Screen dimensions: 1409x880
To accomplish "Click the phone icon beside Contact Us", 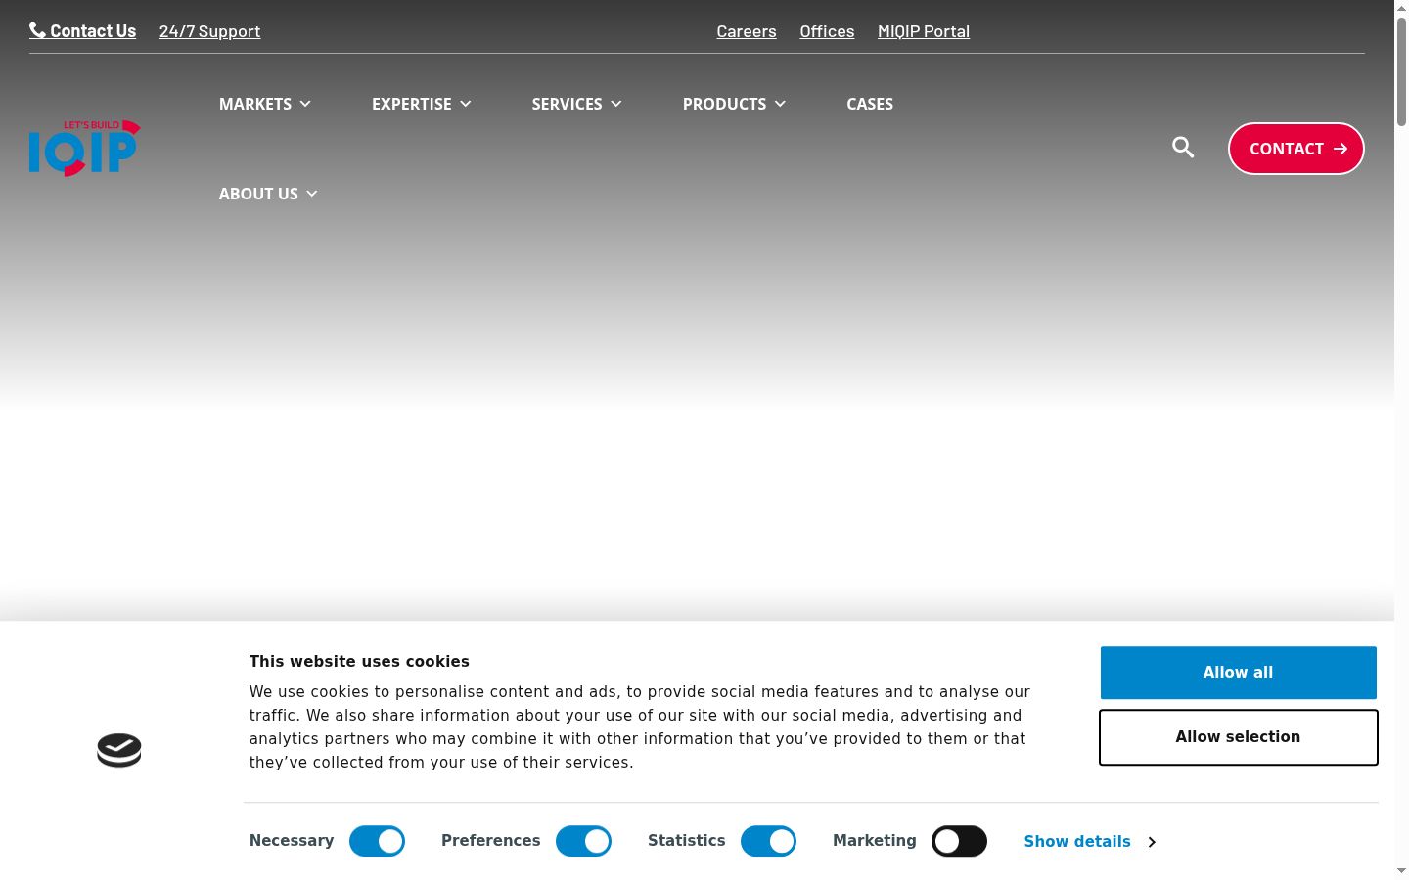I will point(37,30).
